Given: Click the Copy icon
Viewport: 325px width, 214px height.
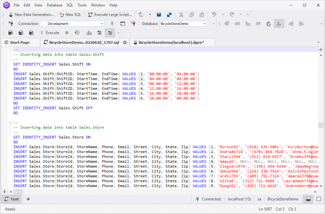Looking at the screenshot, I should click(192, 14).
